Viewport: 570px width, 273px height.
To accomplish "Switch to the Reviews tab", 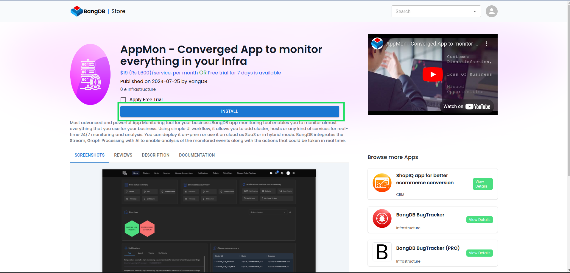I will 123,155.
